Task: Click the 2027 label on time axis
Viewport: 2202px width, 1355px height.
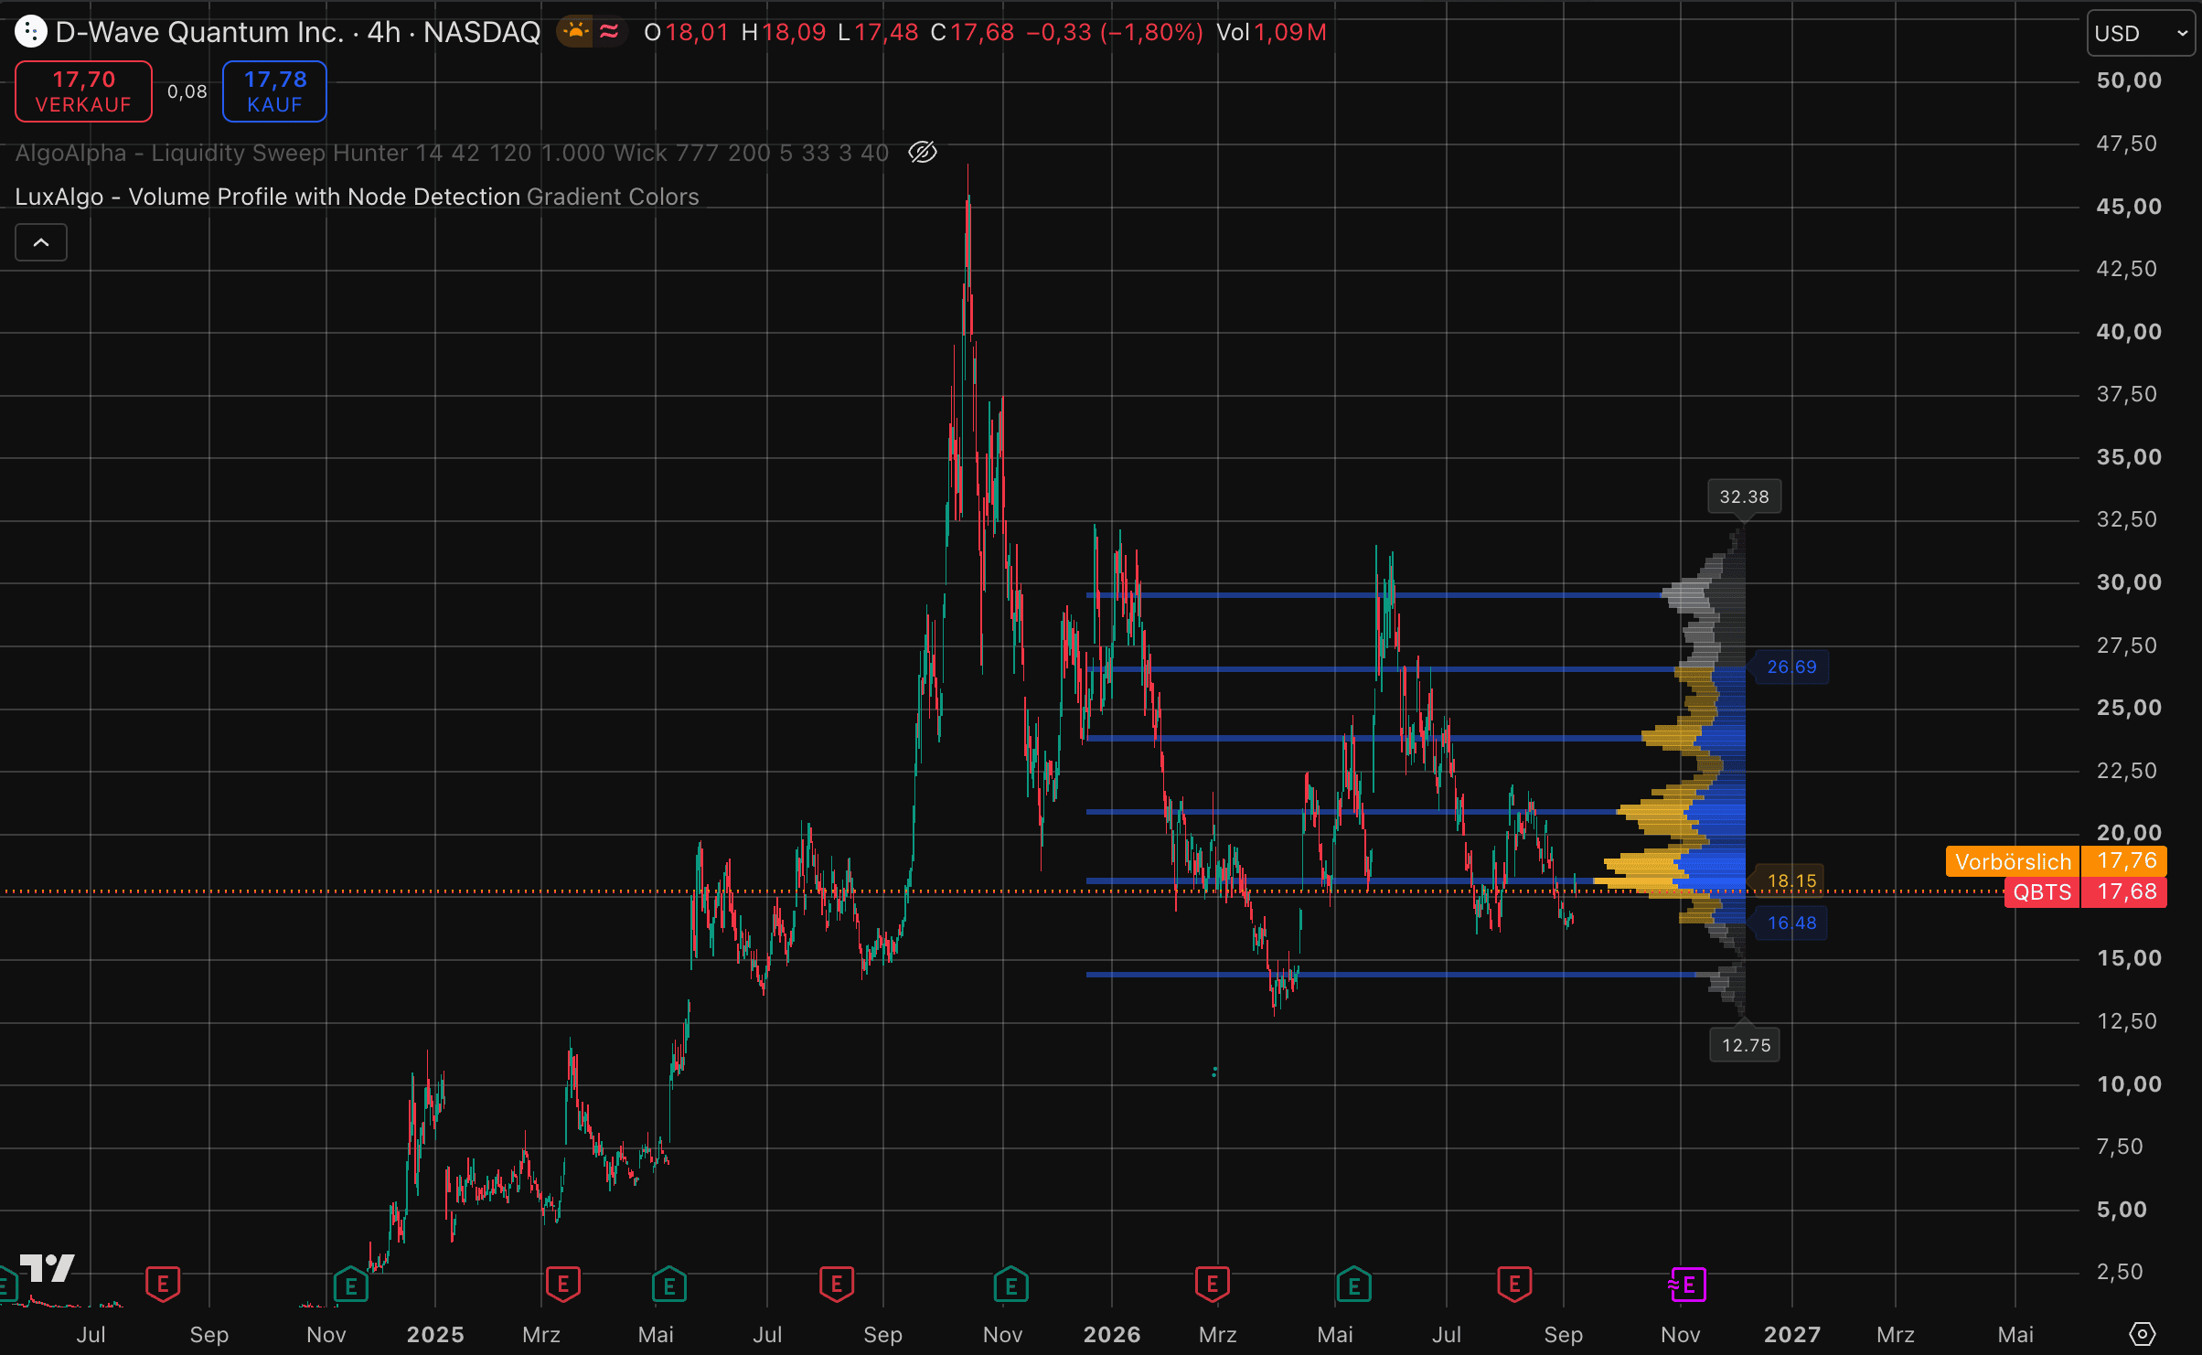Action: [x=1792, y=1334]
